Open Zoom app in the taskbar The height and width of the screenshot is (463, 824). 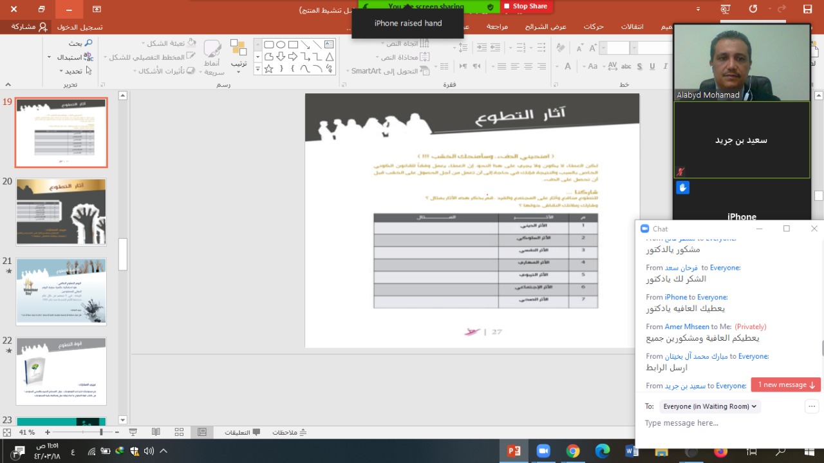click(x=543, y=451)
